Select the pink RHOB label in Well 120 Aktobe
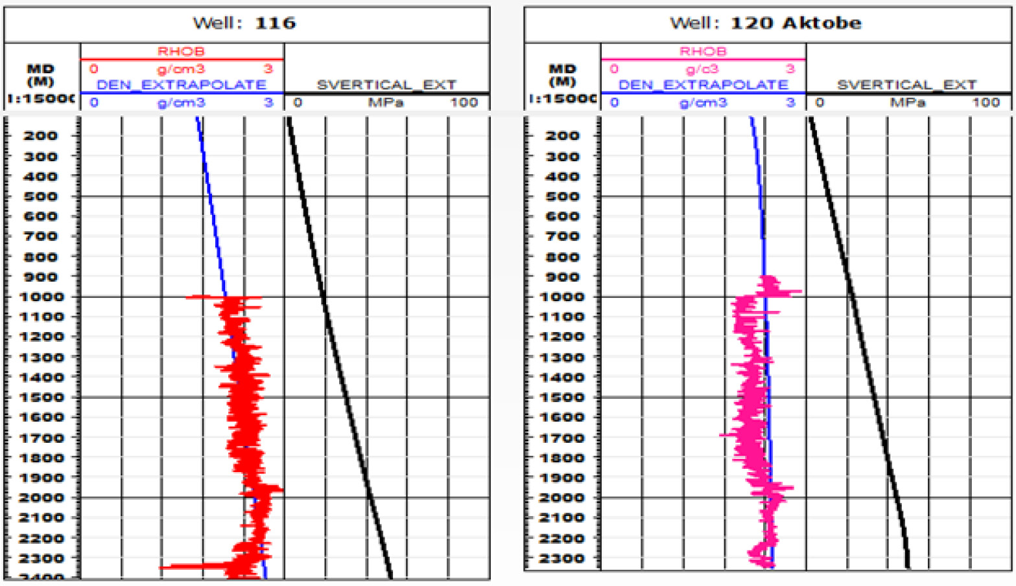This screenshot has width=1016, height=586. tap(703, 51)
